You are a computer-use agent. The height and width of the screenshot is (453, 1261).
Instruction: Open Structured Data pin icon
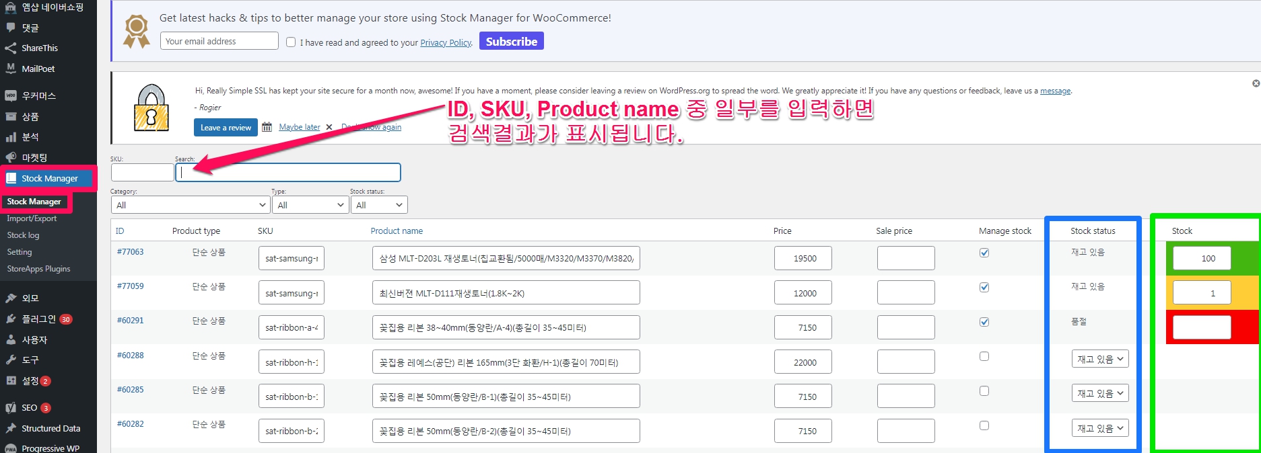click(x=11, y=428)
